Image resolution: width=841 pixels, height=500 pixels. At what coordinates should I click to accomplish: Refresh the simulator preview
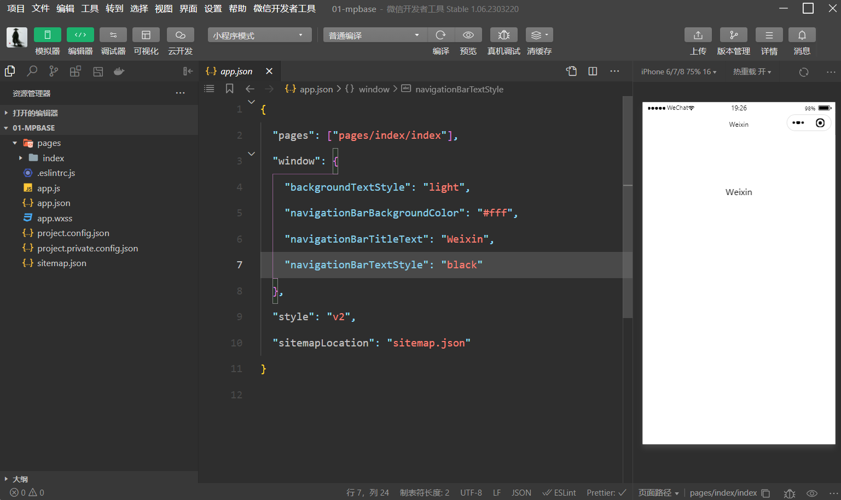803,72
